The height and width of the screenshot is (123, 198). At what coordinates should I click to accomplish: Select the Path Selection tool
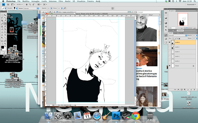[2, 37]
